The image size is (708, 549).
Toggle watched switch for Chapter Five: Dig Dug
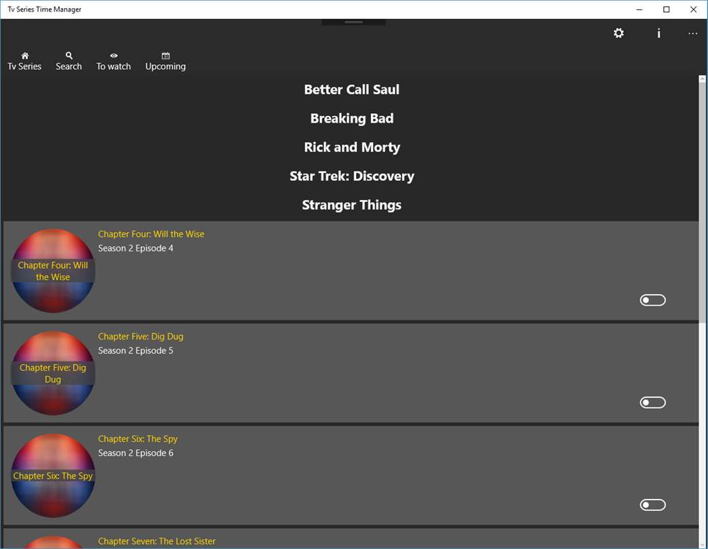coord(652,403)
